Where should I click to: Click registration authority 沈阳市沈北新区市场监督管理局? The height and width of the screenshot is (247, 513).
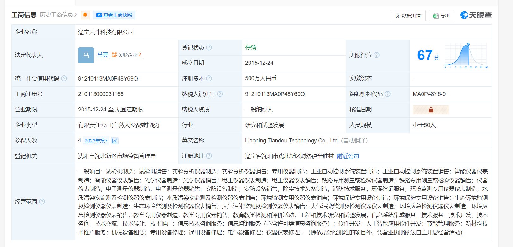(x=117, y=156)
